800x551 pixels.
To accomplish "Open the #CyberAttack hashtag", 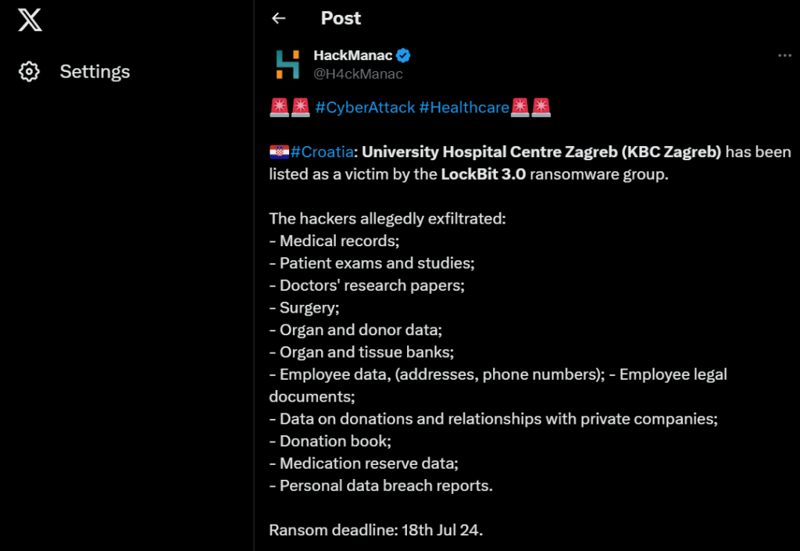I will point(365,108).
